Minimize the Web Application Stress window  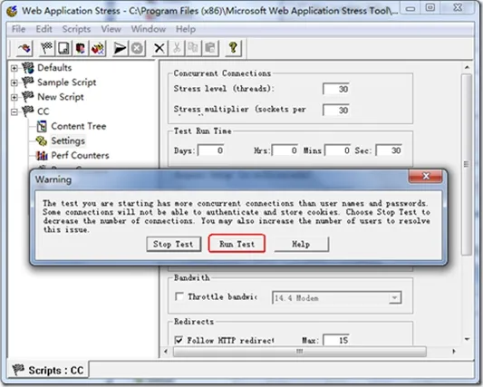click(411, 9)
